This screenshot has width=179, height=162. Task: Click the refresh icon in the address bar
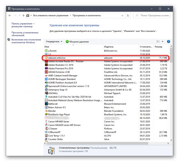128,15
